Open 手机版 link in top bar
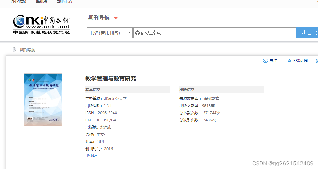318x169 pixels. coord(42,2)
